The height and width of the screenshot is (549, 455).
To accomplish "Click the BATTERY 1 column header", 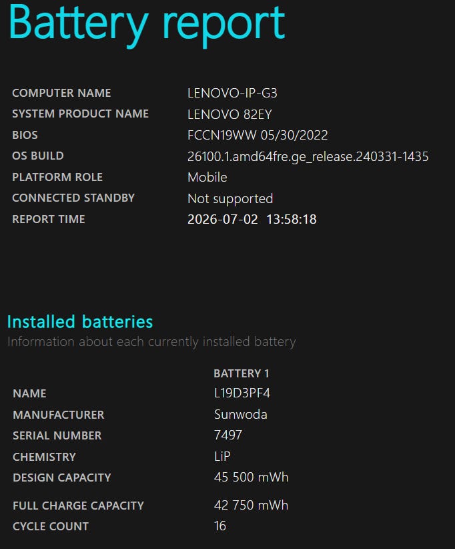I will click(x=242, y=373).
